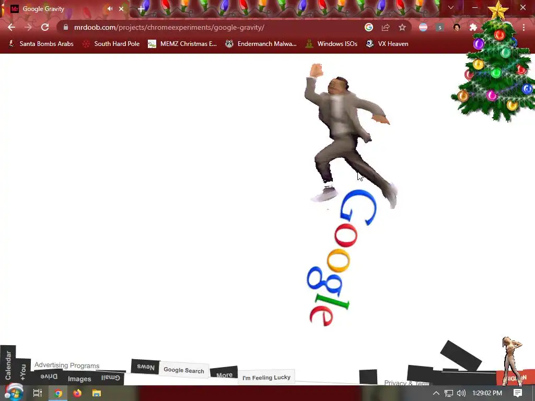
Task: Mute the Google Gravity tab audio icon
Action: click(110, 9)
